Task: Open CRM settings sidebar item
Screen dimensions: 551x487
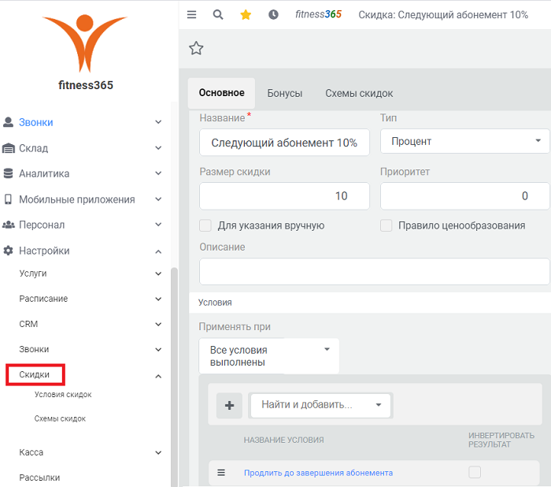Action: [28, 324]
